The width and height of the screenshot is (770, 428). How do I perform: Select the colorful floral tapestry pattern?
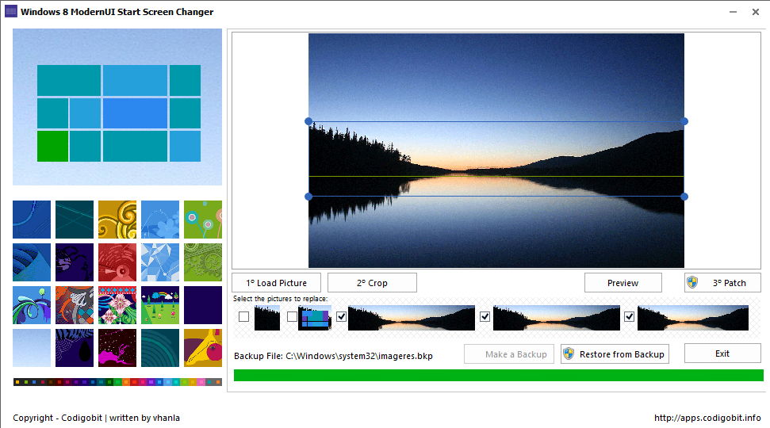click(117, 305)
